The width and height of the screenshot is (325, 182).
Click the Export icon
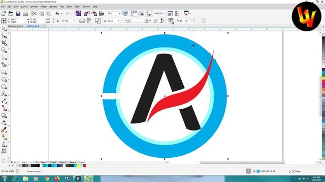[x=94, y=14]
